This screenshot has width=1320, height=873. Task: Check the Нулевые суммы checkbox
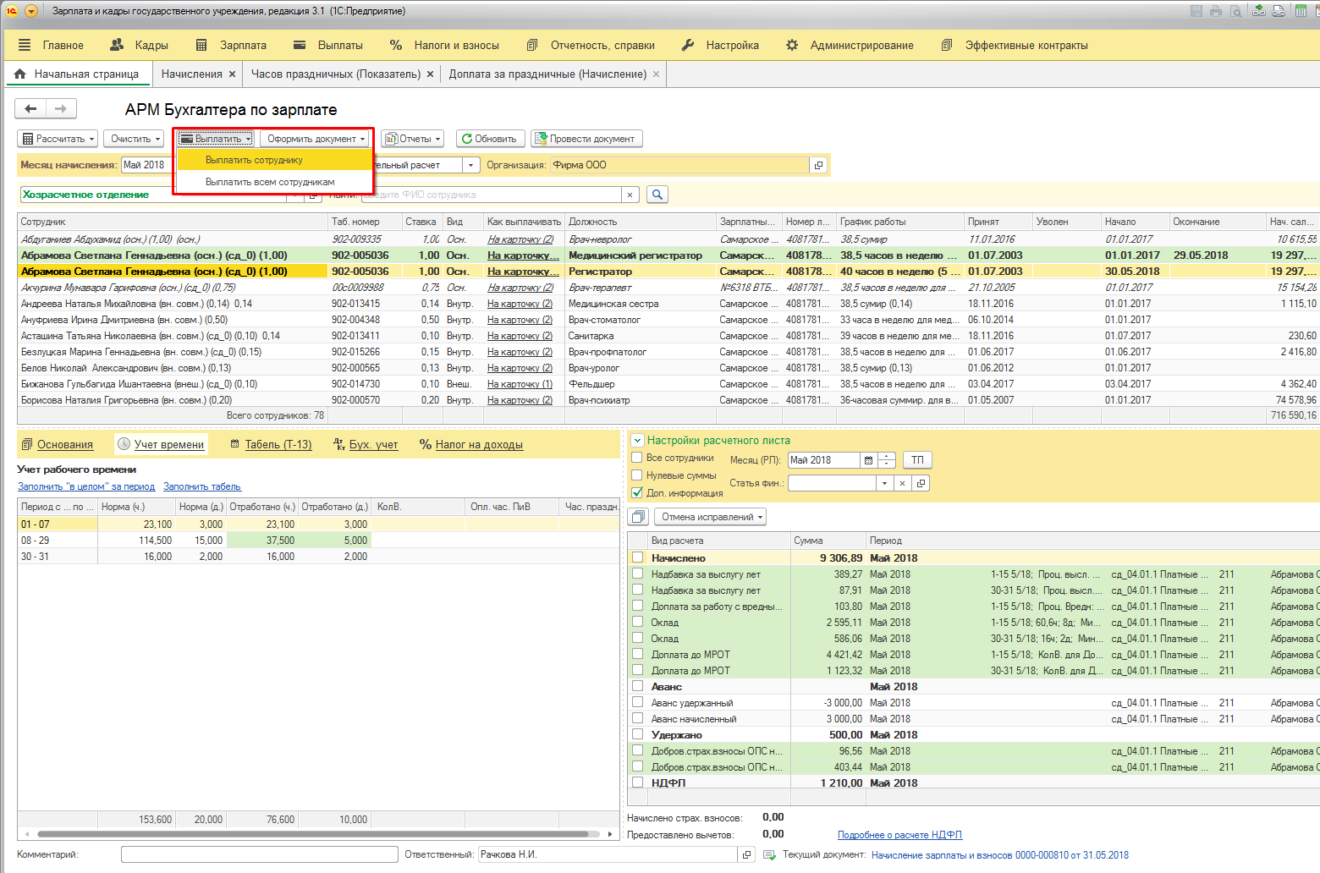click(x=637, y=475)
